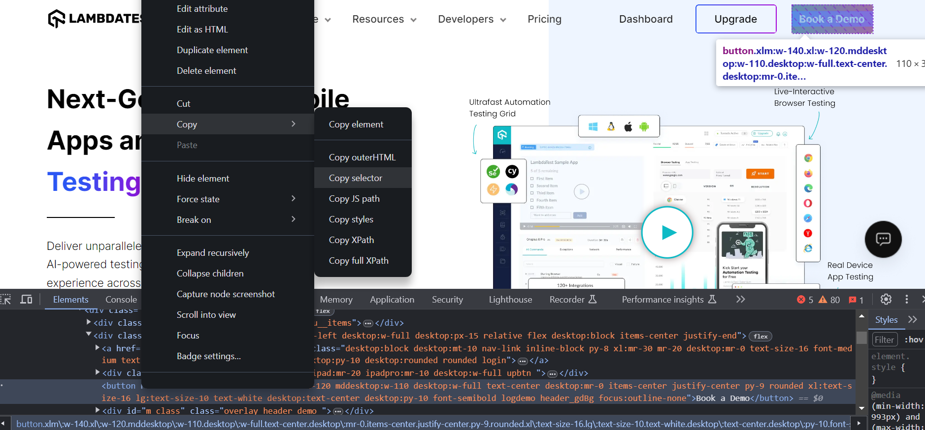Select Delete element in context menu
This screenshot has width=925, height=430.
coord(228,70)
